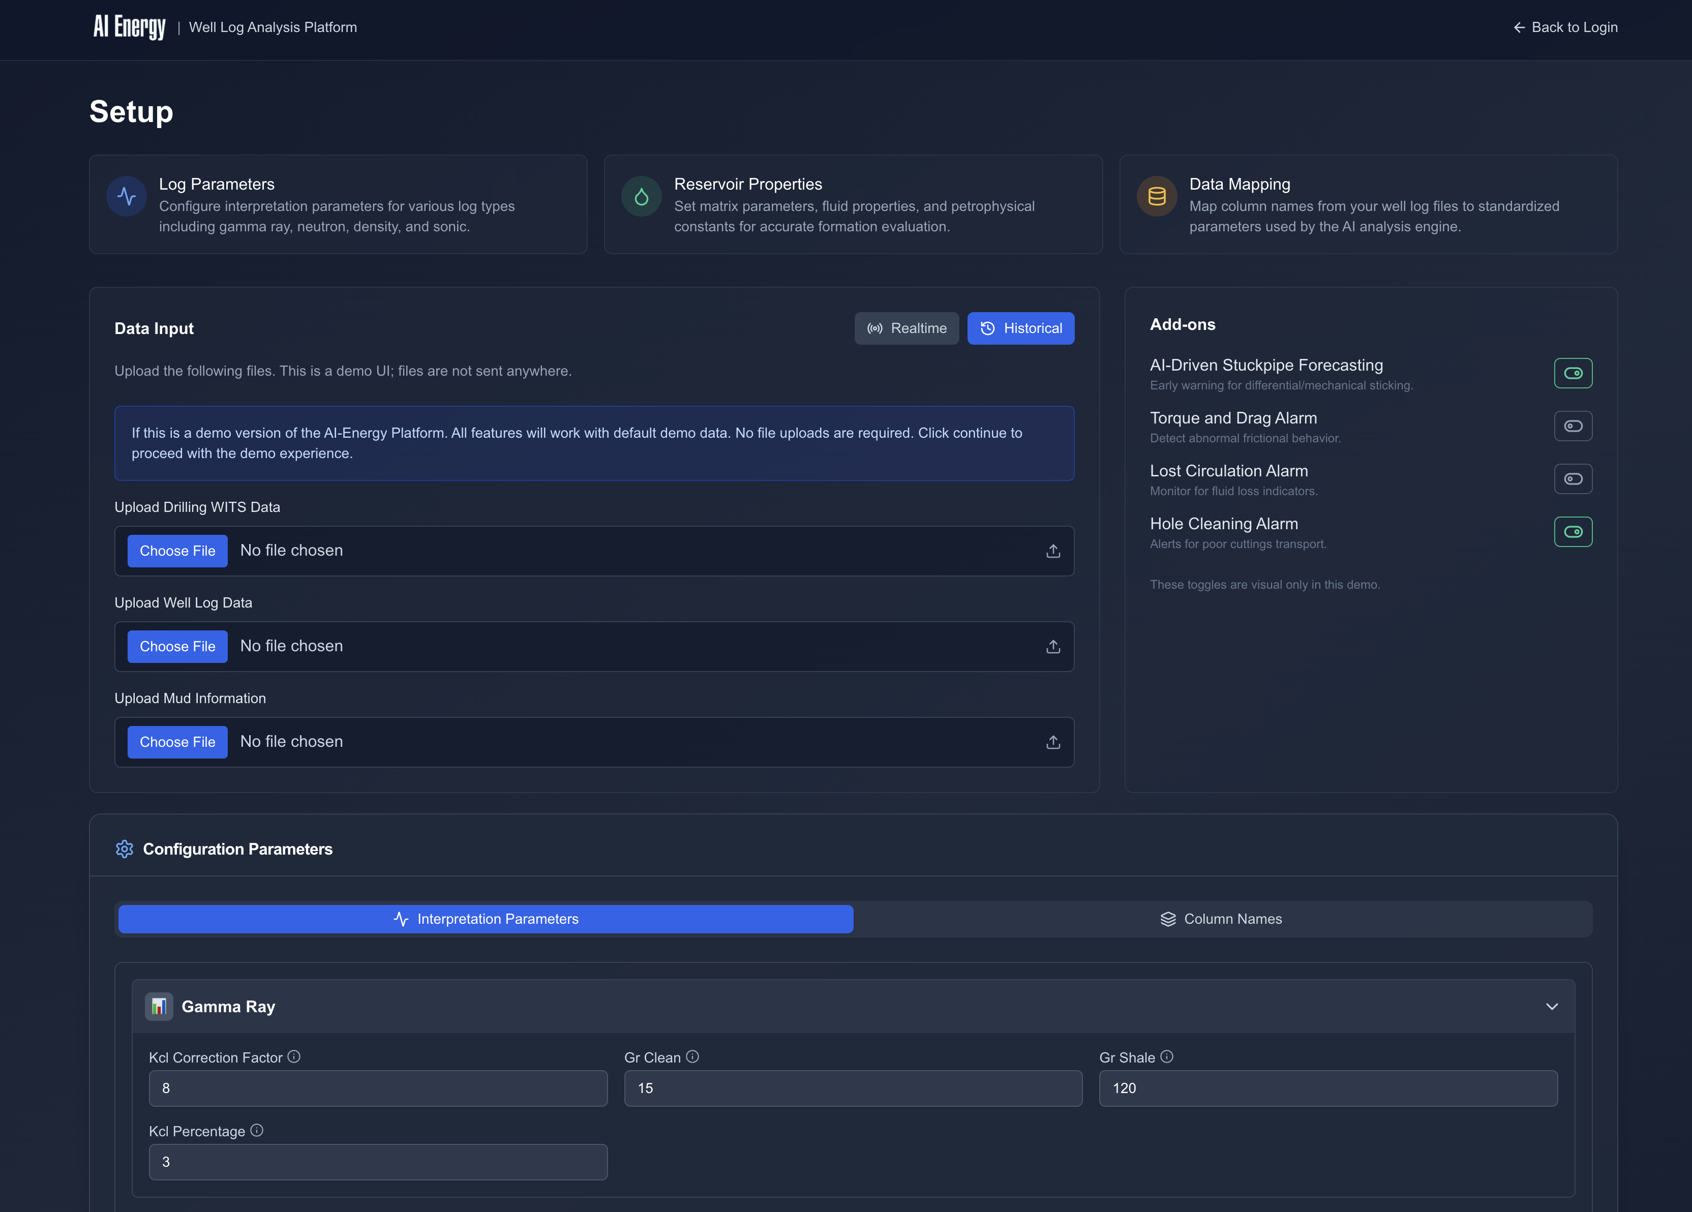1692x1212 pixels.
Task: Open the Log Parameters card title
Action: (x=217, y=184)
